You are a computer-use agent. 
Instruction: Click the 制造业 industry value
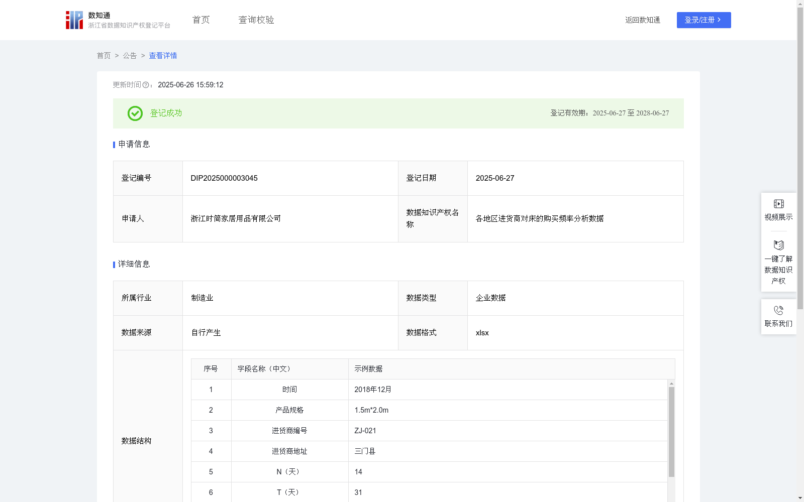click(x=202, y=298)
